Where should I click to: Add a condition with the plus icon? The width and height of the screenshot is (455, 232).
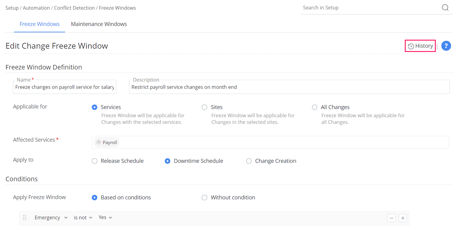pos(403,218)
